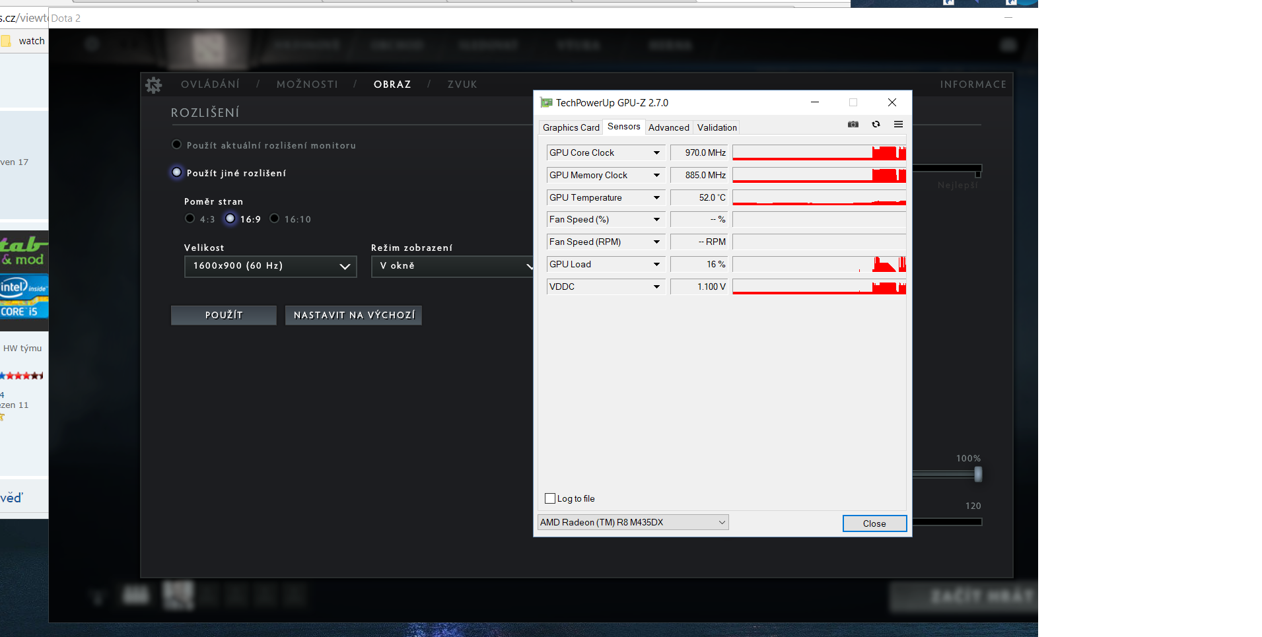Select 'Použít jiné rozlišení' radio button
The width and height of the screenshot is (1262, 637).
tap(176, 172)
